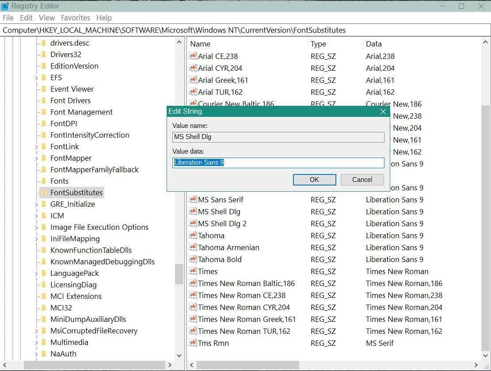
Task: Select the FontIntensityCorrection tree key
Action: pos(90,135)
